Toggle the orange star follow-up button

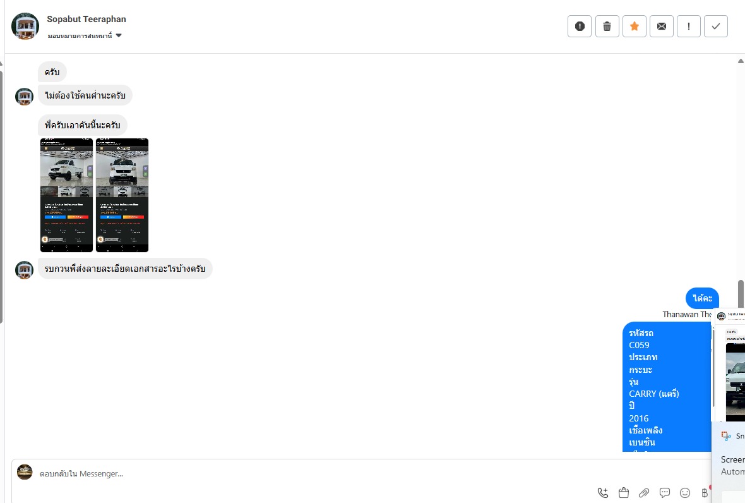tap(635, 26)
